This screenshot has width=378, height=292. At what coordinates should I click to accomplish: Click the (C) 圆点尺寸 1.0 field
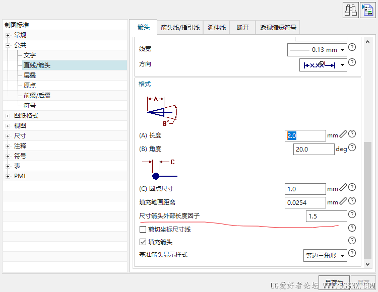tap(305, 189)
